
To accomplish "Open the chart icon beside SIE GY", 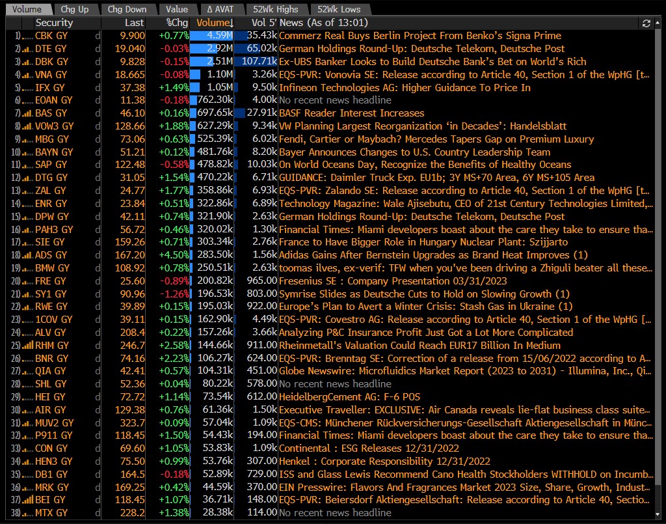I will [x=27, y=242].
